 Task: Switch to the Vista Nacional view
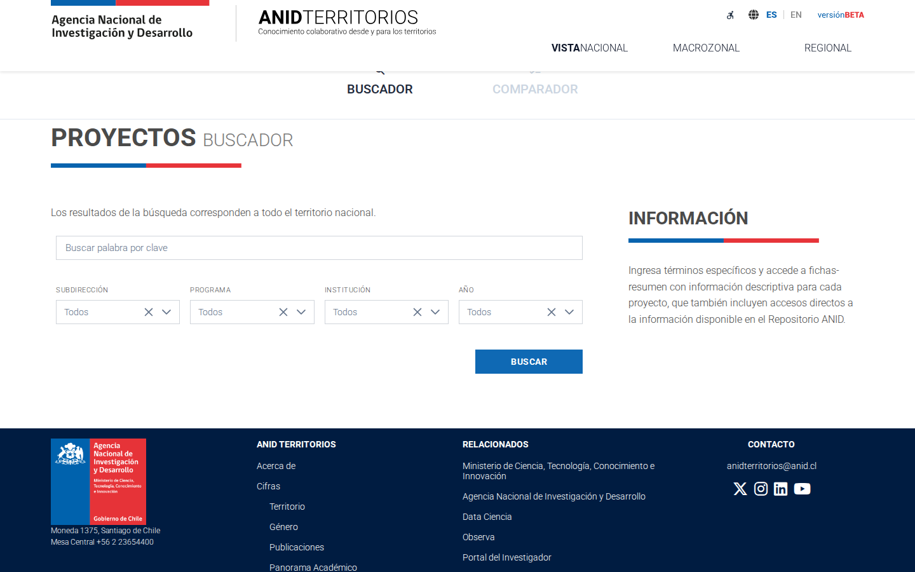click(590, 48)
